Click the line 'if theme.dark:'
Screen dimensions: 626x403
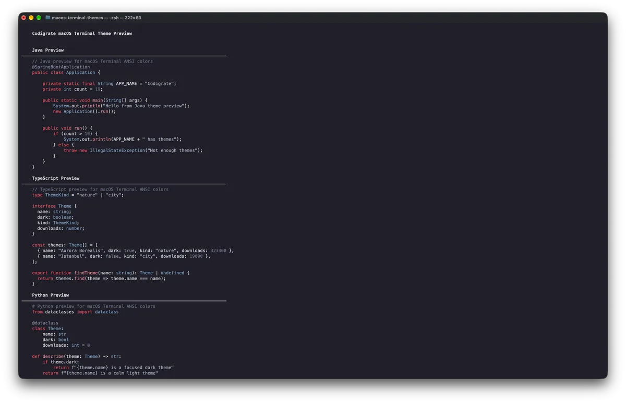(61, 362)
